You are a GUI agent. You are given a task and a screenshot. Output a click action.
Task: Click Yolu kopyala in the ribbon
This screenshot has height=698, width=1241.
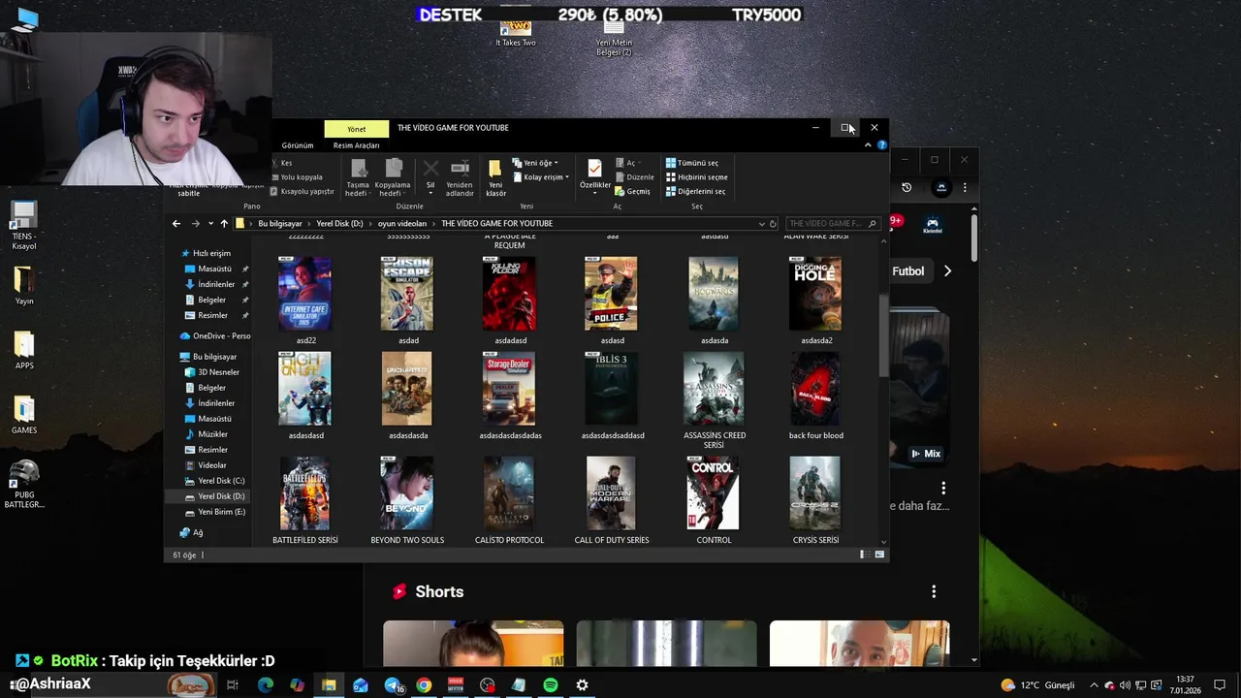pyautogui.click(x=296, y=177)
